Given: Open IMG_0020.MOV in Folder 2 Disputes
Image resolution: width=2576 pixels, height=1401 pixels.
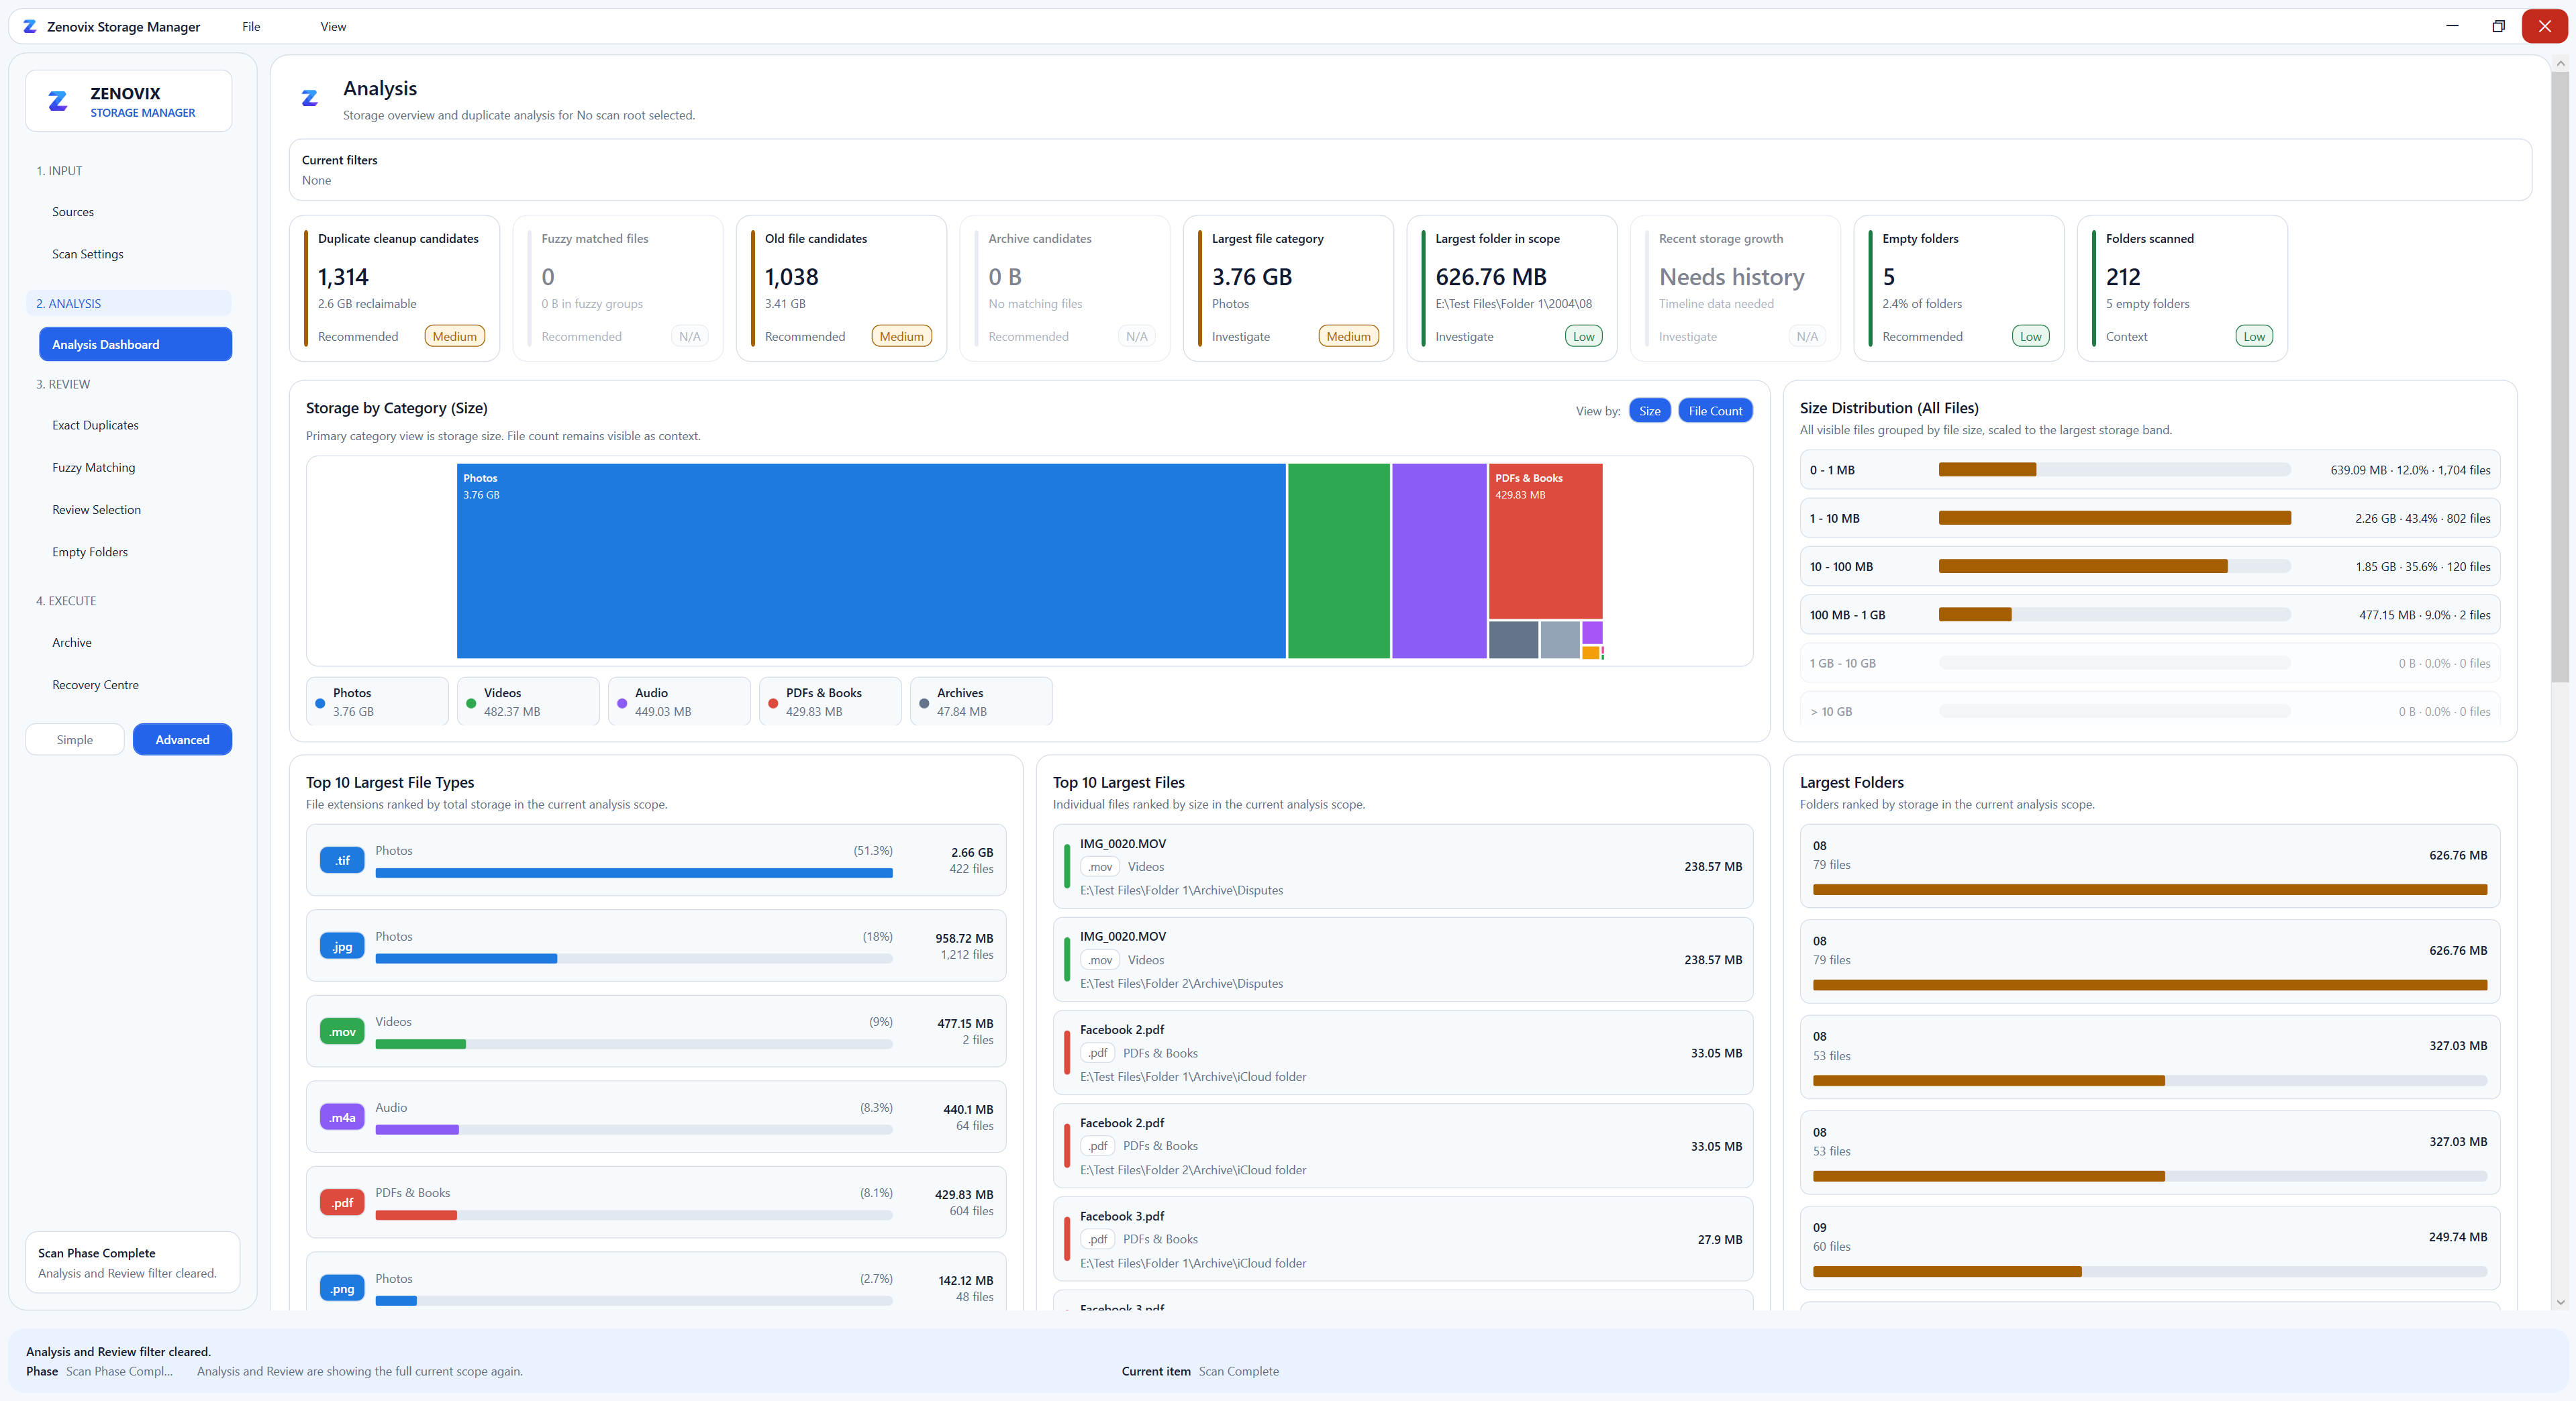Looking at the screenshot, I should point(1402,959).
